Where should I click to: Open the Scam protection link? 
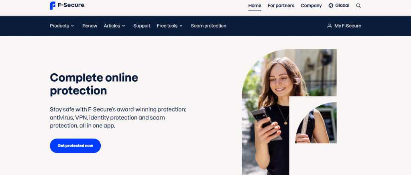[x=208, y=26]
